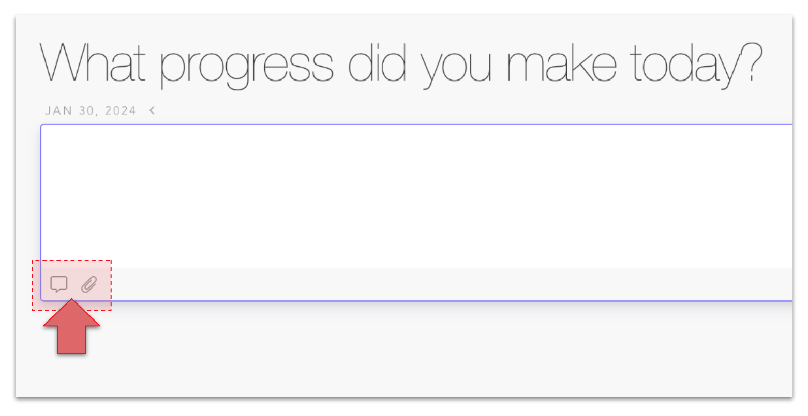Attach a file with the paperclip icon

[89, 284]
